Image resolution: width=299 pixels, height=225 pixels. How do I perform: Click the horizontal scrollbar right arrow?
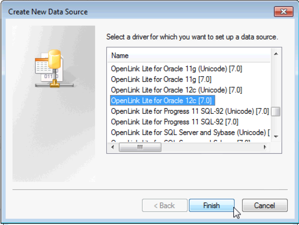point(265,147)
